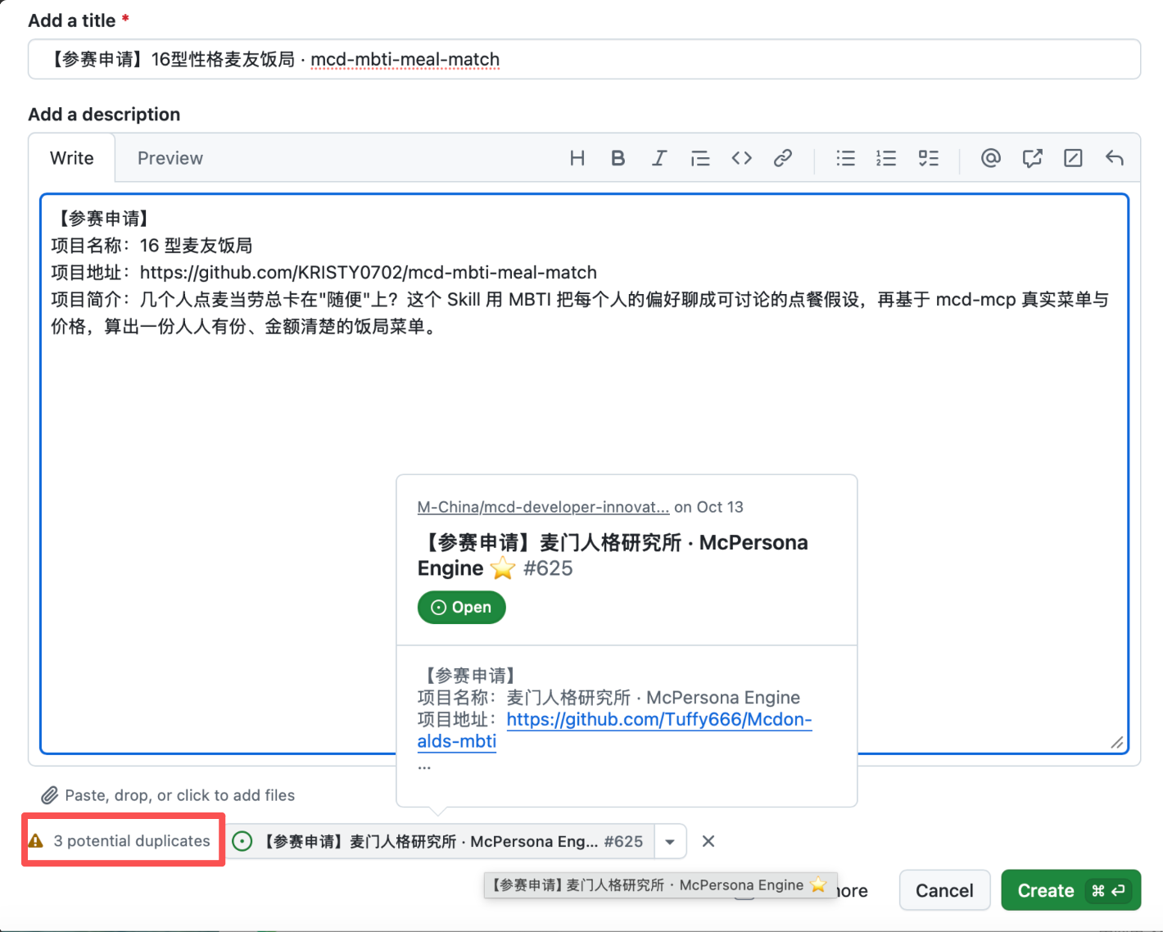Insert a numbered list
The image size is (1163, 932).
[x=886, y=158]
